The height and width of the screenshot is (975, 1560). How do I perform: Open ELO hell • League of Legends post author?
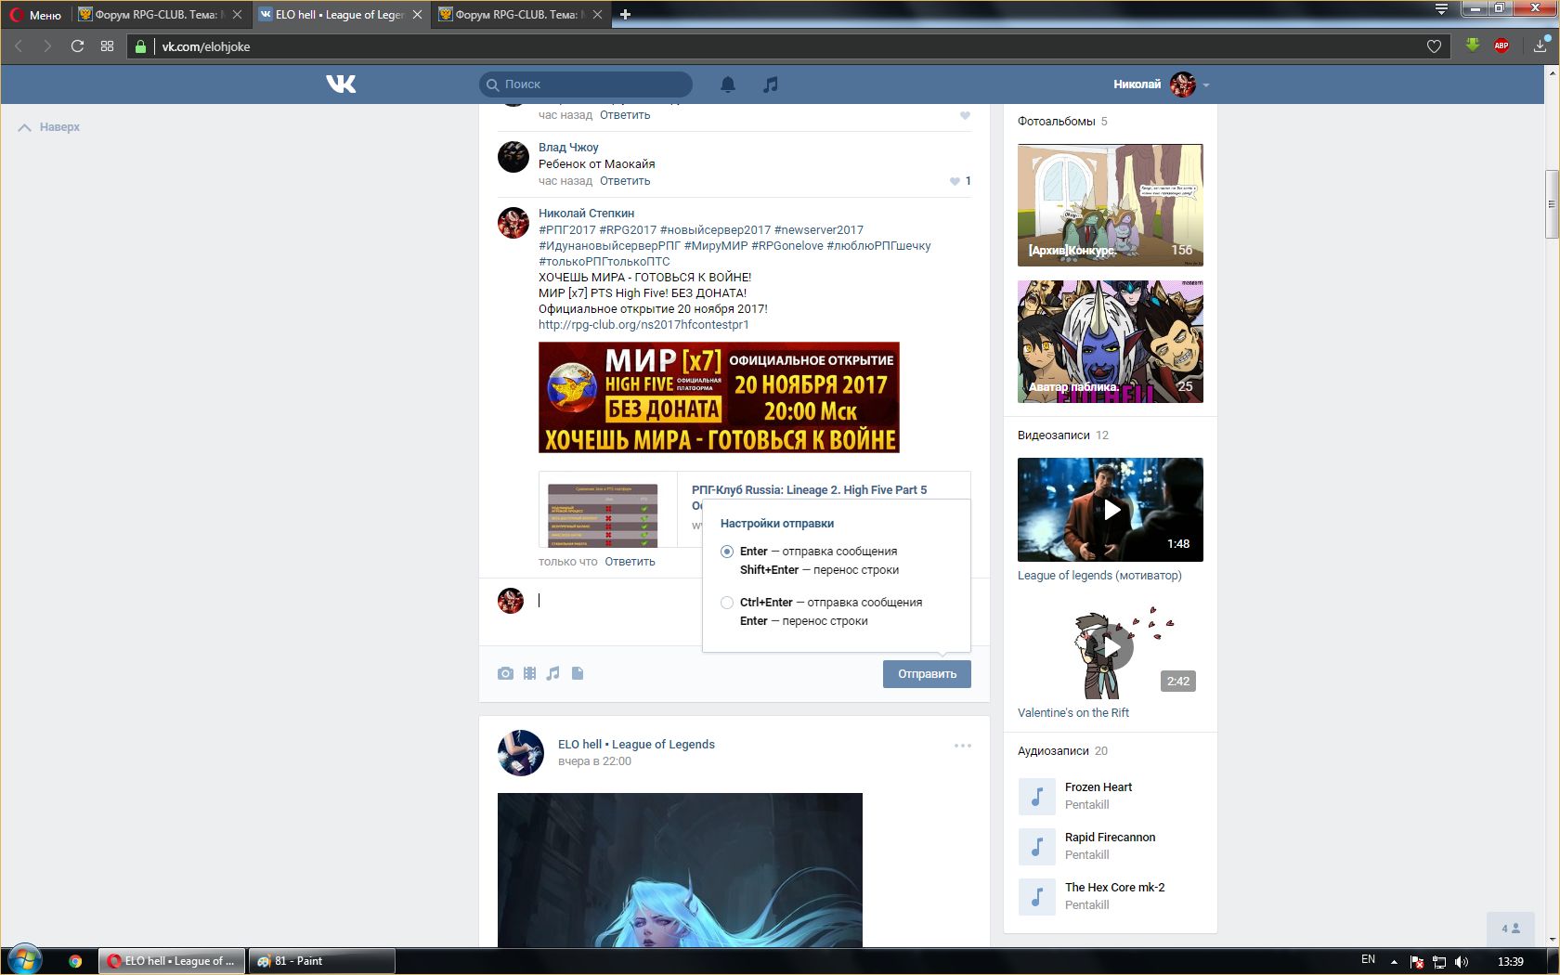pyautogui.click(x=636, y=745)
